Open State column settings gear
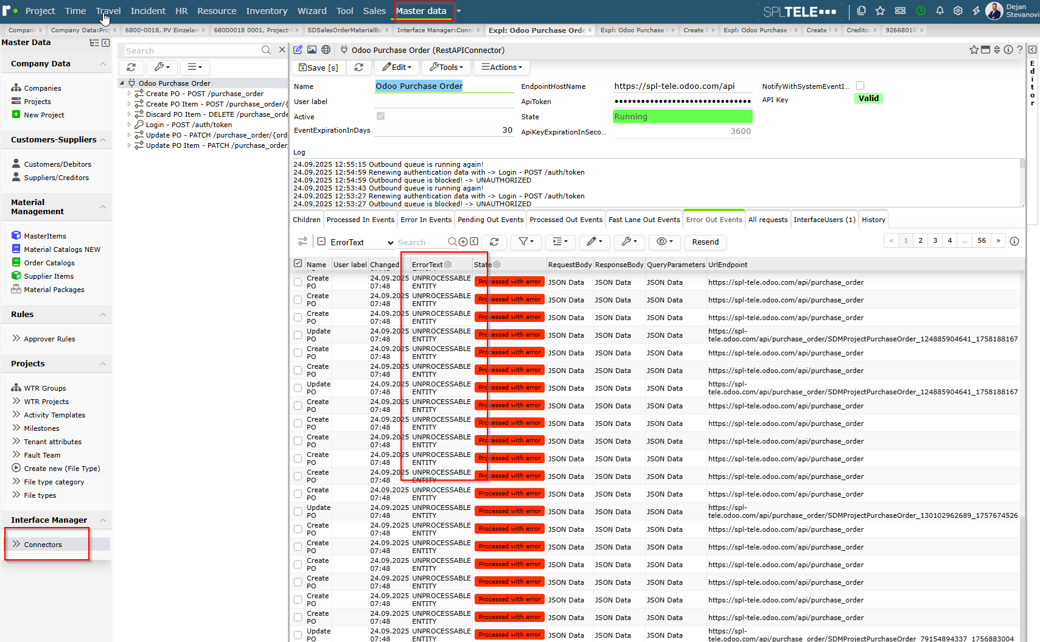1040x642 pixels. tap(497, 265)
